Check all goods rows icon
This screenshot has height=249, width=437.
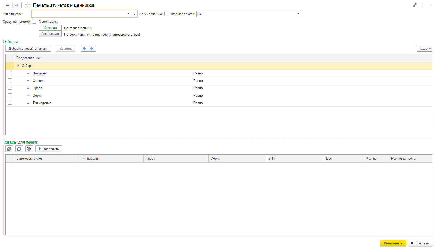tap(9, 149)
